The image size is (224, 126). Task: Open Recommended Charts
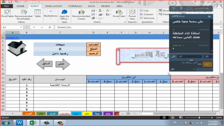[81, 15]
